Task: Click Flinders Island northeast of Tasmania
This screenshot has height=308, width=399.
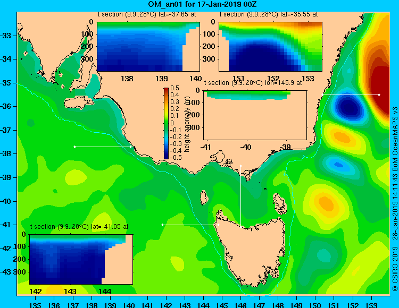Action: [x=280, y=203]
